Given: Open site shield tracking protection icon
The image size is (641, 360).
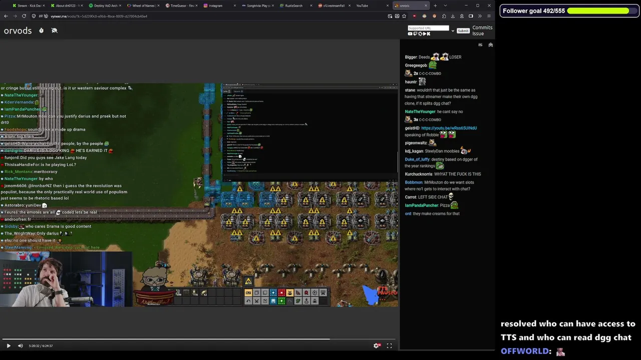Looking at the screenshot, I should click(x=34, y=16).
